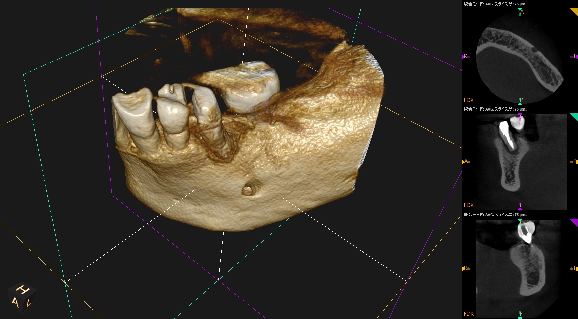Viewport: 578px width, 319px height.
Task: Click the orange L handle in coronal view
Action: click(x=574, y=268)
